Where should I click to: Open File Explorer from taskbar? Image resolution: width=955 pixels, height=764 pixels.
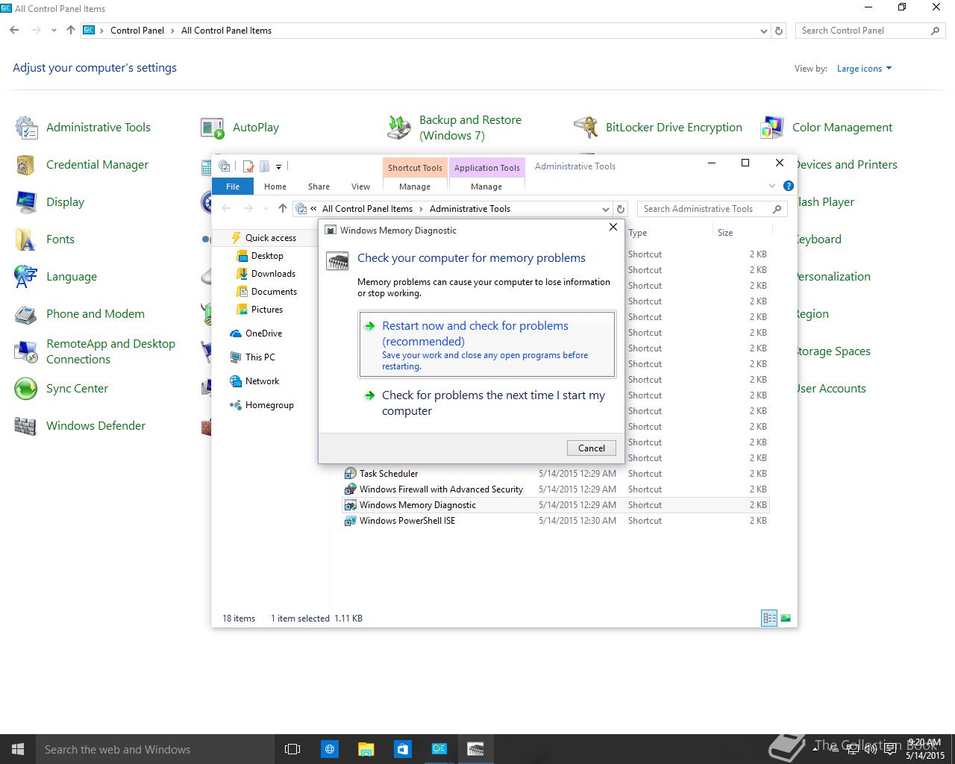tap(366, 749)
